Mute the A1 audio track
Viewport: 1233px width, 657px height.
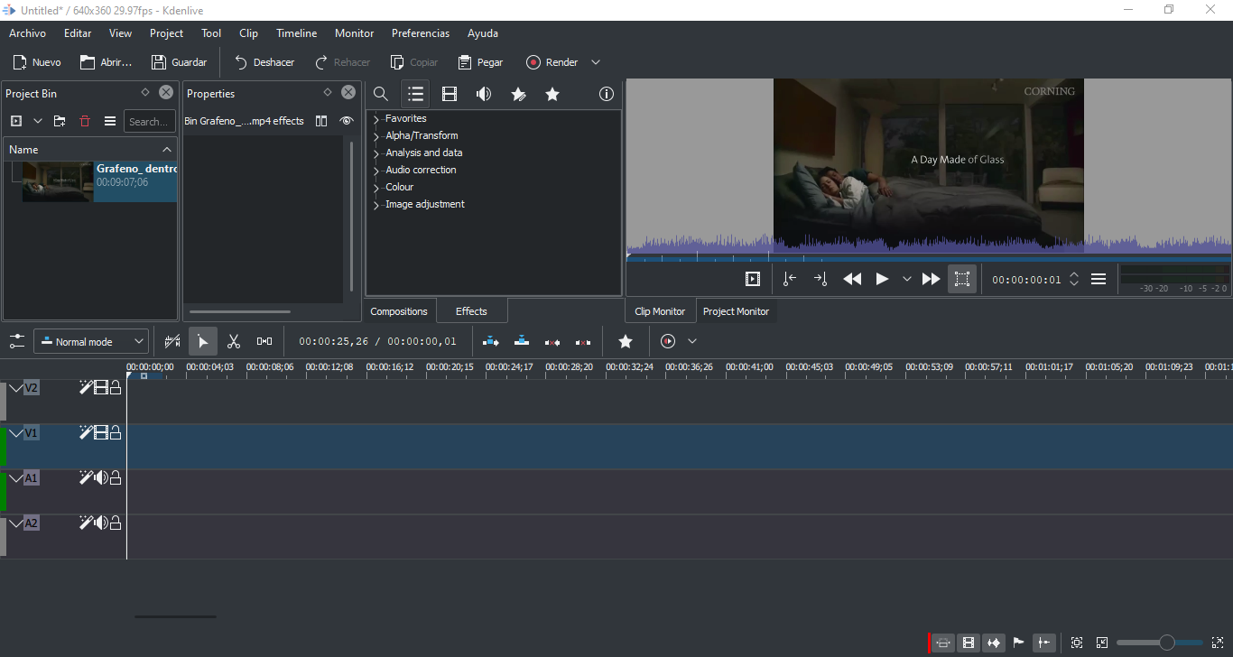pos(101,477)
